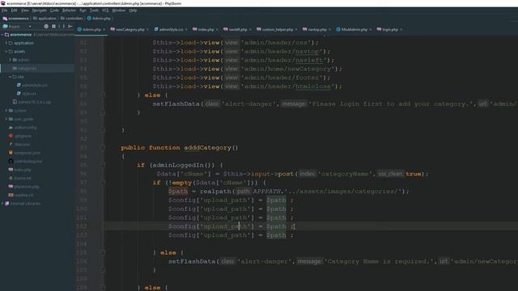Open the Navigate menu
The height and width of the screenshot is (291, 518).
tap(40, 11)
